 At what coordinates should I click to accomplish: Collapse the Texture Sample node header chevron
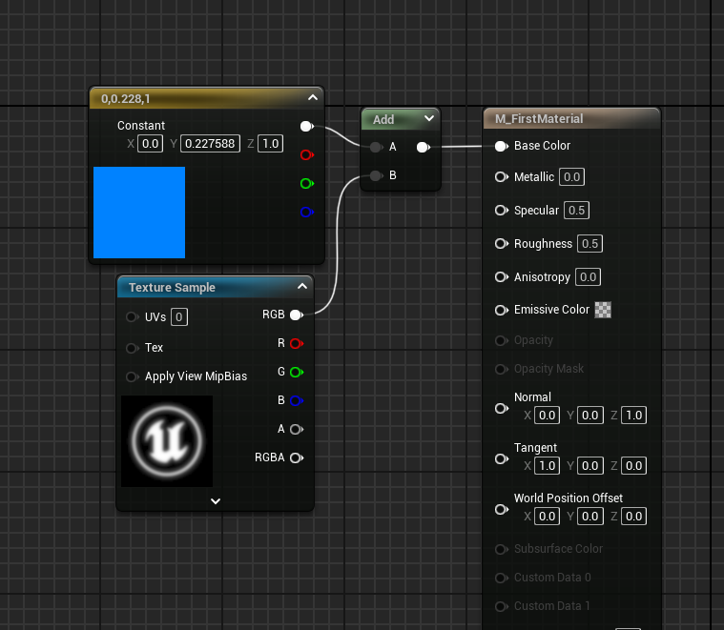point(302,286)
